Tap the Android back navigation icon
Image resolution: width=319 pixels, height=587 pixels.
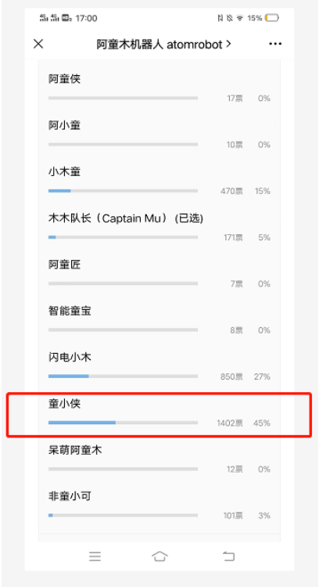[x=228, y=556]
